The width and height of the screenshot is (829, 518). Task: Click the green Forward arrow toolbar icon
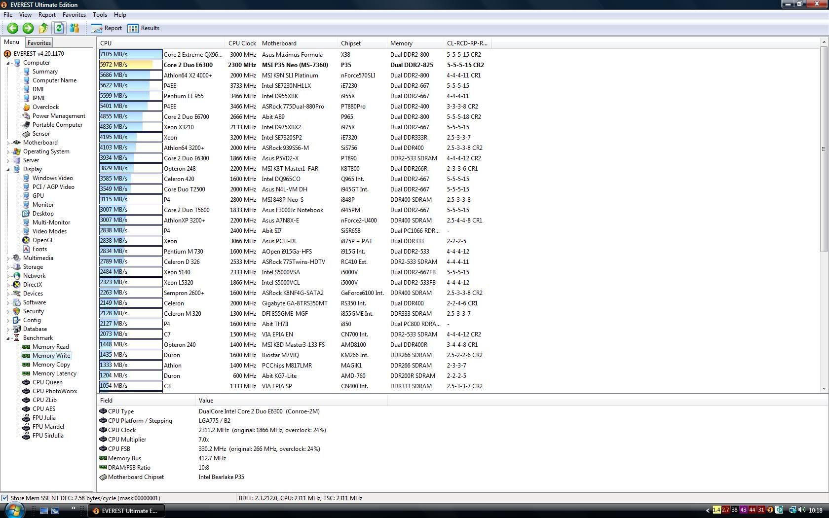[28, 28]
